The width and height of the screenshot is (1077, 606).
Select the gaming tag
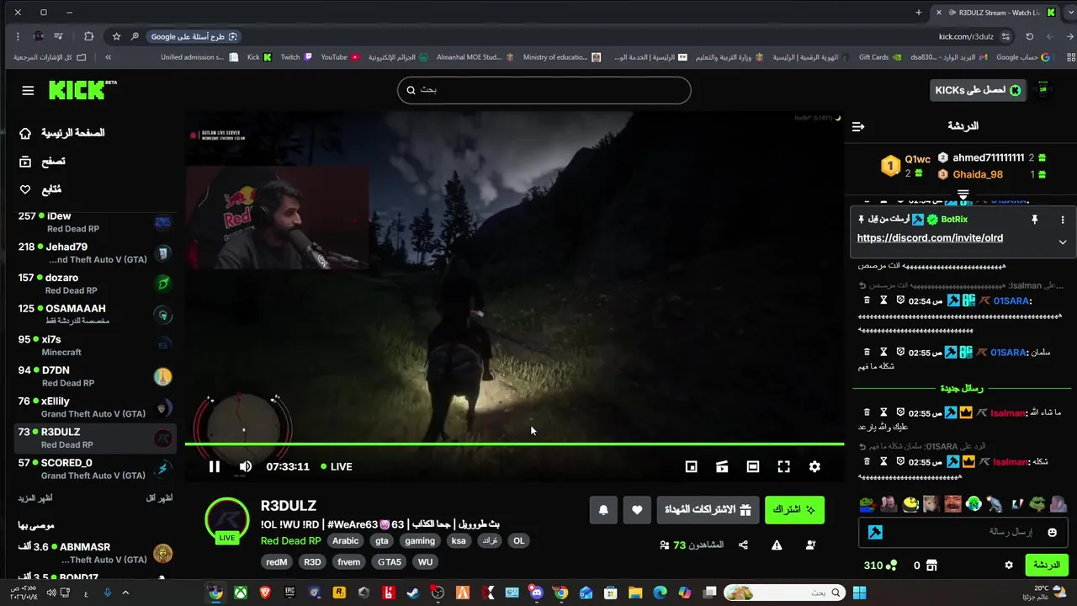pos(420,541)
